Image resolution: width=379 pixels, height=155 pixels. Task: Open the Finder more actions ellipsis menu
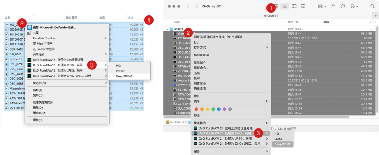tap(354, 6)
